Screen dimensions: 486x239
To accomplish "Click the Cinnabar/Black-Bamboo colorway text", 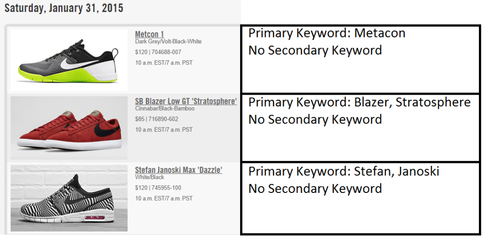I will tap(164, 108).
